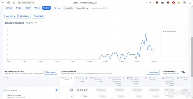Open the red Opera-style extension icon
Screen dimensions: 193x99
pos(173,3)
